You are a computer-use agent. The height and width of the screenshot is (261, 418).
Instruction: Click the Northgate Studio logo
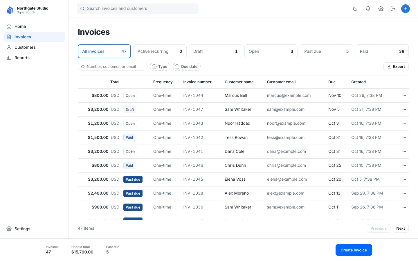pyautogui.click(x=10, y=10)
